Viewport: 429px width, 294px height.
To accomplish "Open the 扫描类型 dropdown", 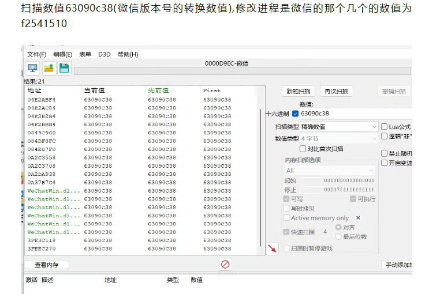I will tap(340, 126).
